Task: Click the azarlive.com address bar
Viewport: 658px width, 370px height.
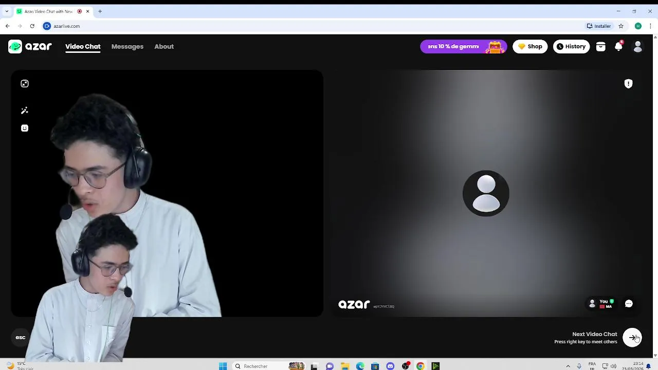Action: tap(308, 26)
